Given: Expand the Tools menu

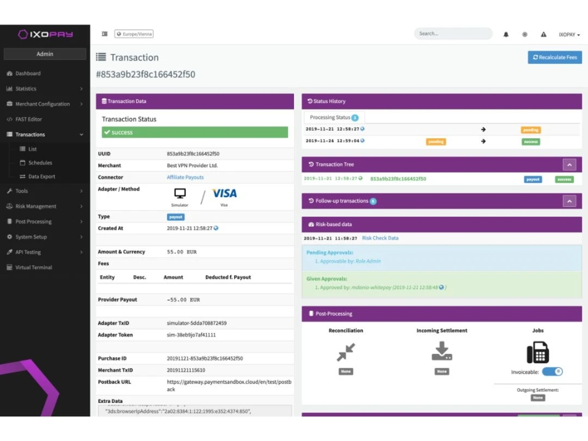Looking at the screenshot, I should [45, 191].
